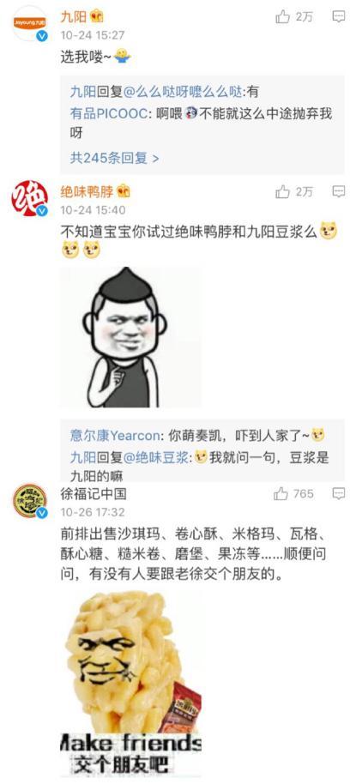Open the 意尔康Yearcon replier name
The image size is (356, 784).
pyautogui.click(x=115, y=436)
